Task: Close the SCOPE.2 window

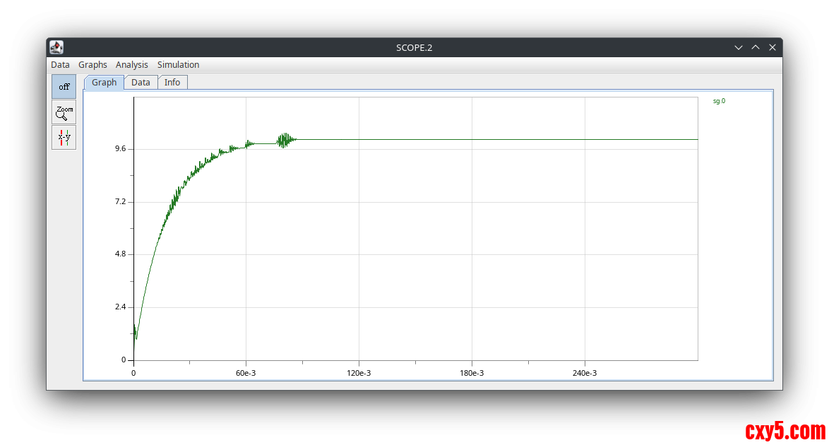Action: pos(773,47)
